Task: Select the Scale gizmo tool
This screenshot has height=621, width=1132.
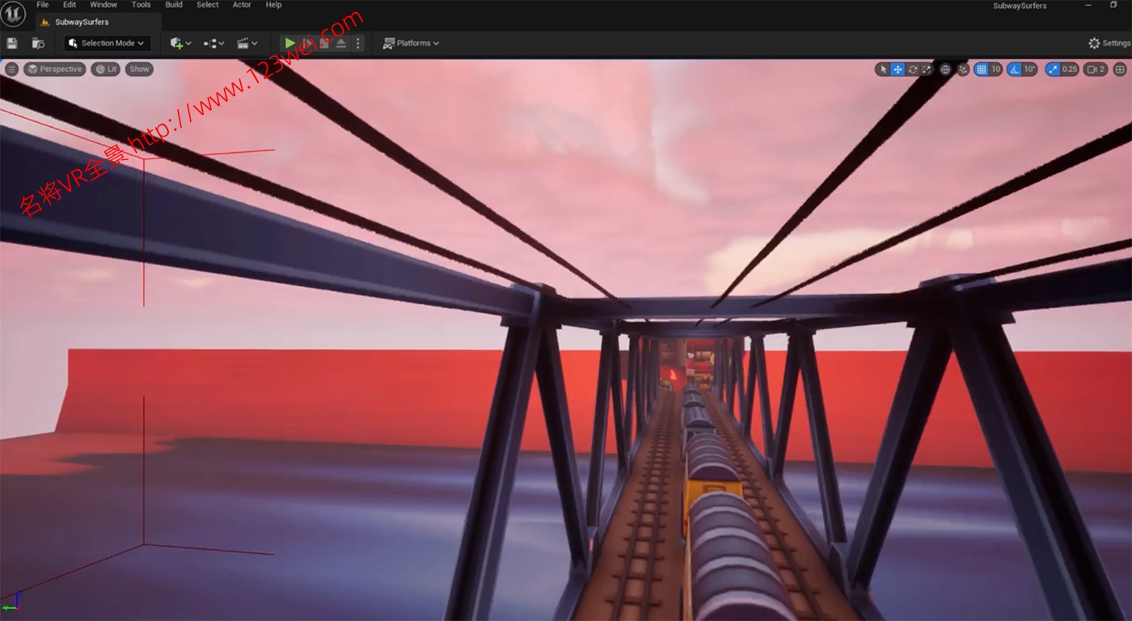Action: pyautogui.click(x=927, y=70)
